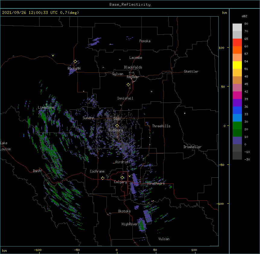Viewport: 260px width, 254px height.
Task: Click the 2021/09/26 12:00:33 UTC timestamp
Action: (x=30, y=13)
